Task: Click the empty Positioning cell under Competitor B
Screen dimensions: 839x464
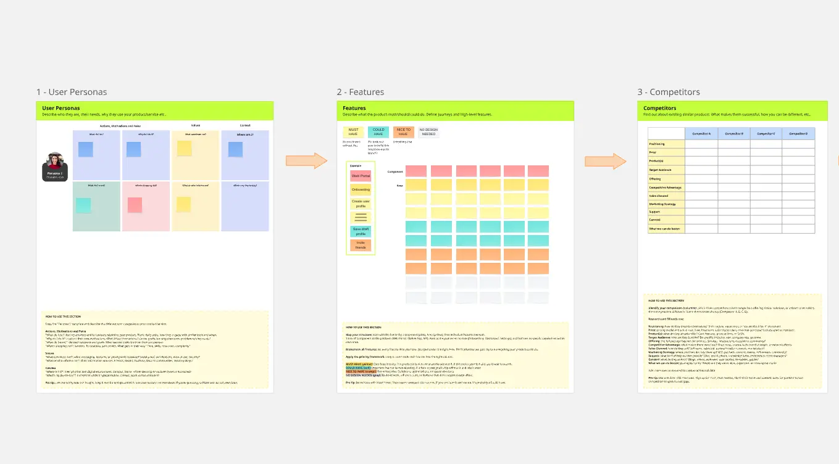Action: (733, 144)
